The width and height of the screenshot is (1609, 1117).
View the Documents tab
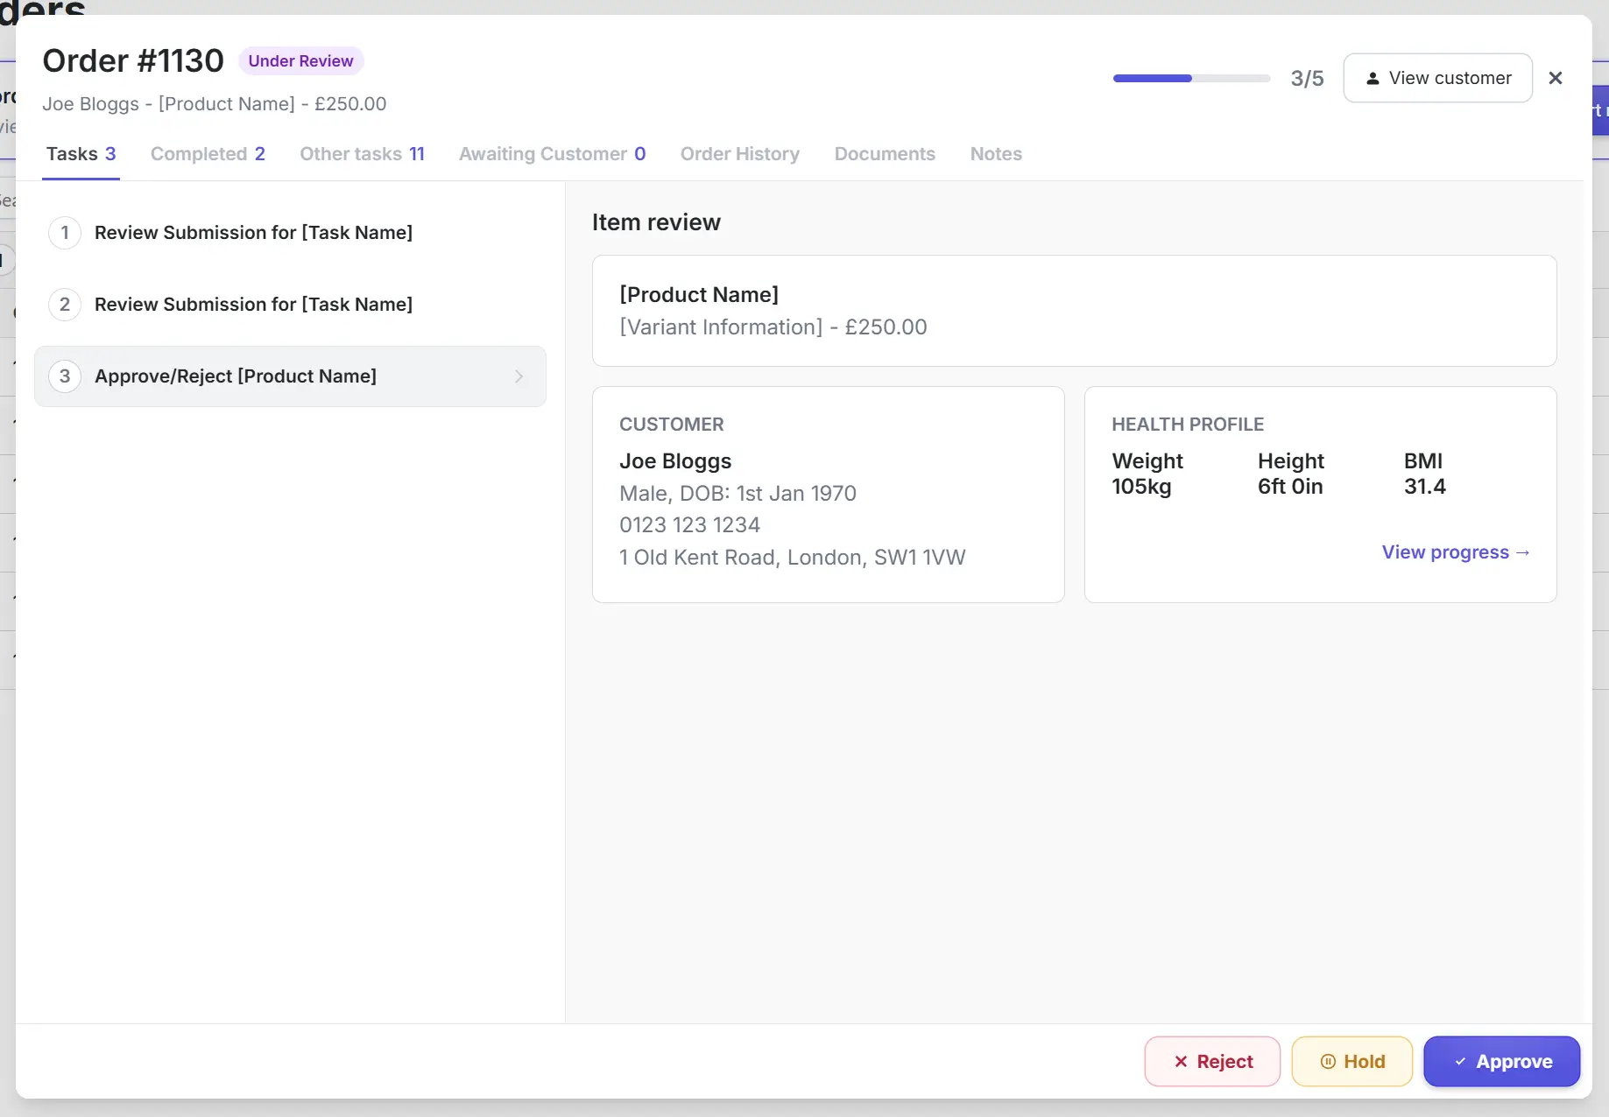(885, 154)
